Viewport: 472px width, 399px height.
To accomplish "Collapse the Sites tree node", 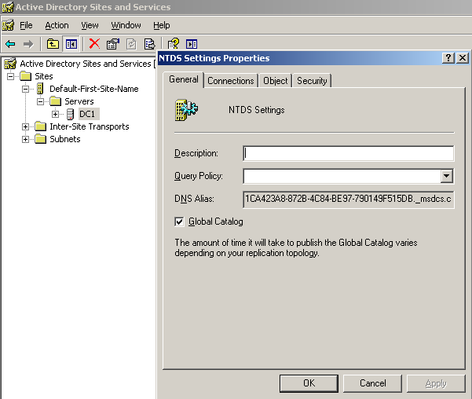I will tap(10, 76).
